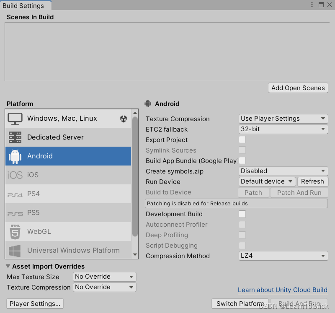Image resolution: width=335 pixels, height=313 pixels.
Task: Click the Patch button
Action: pyautogui.click(x=253, y=193)
